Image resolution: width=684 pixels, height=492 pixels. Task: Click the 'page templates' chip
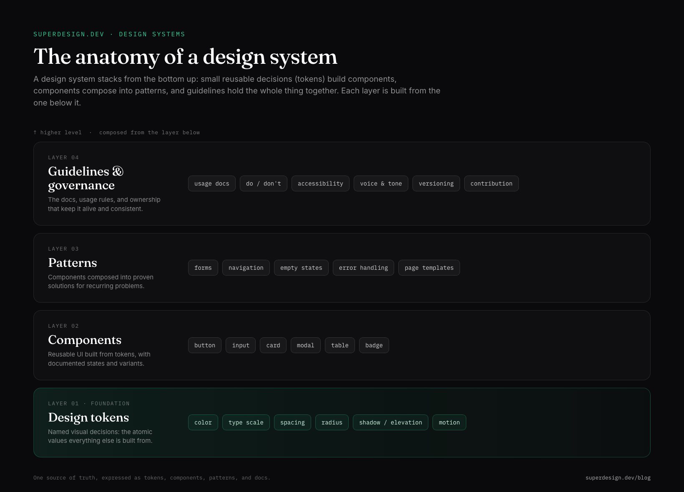[x=429, y=268]
